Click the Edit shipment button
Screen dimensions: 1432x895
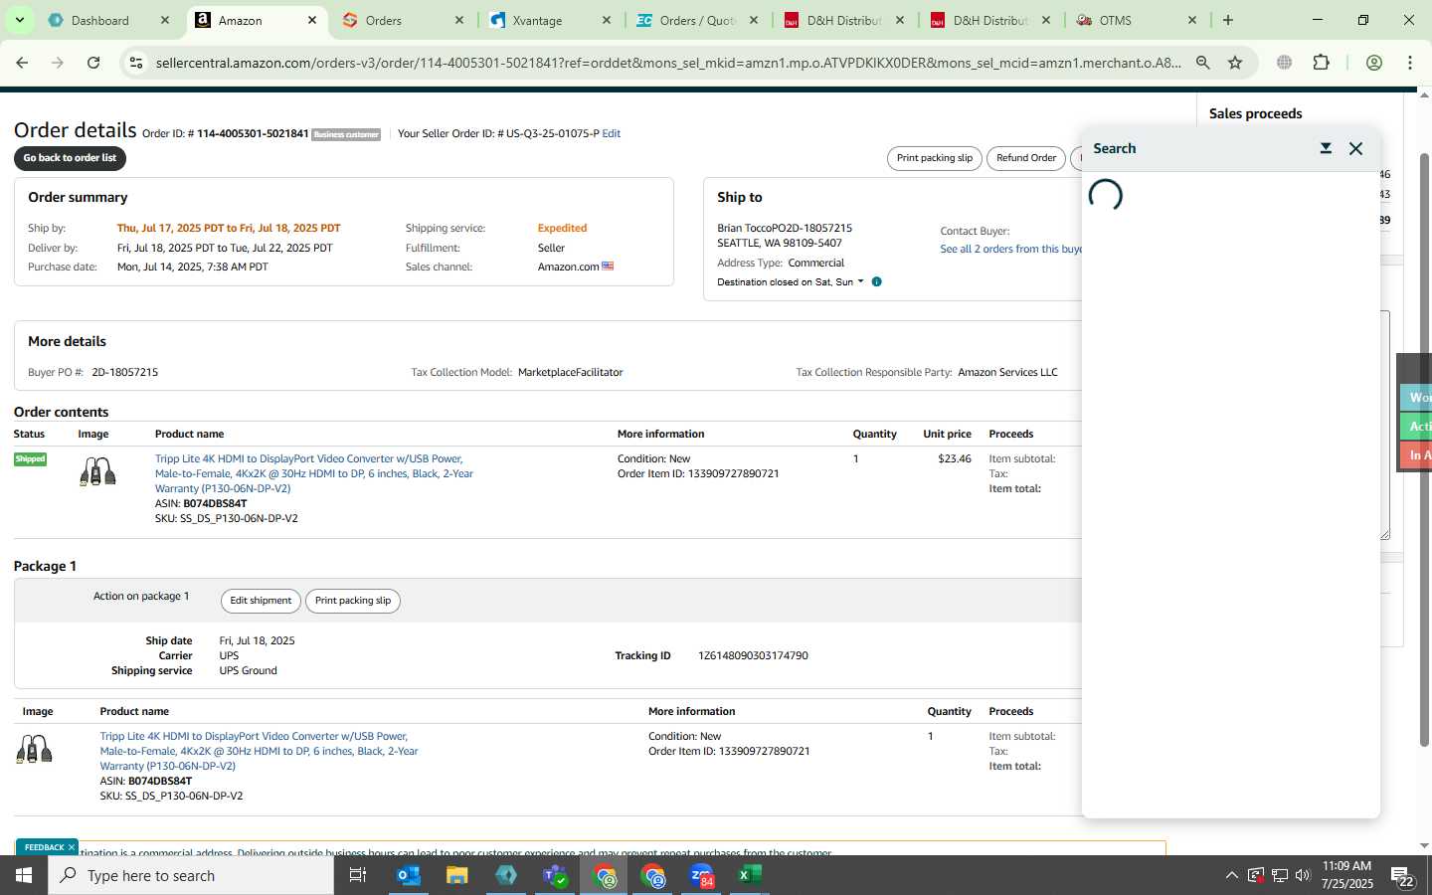pyautogui.click(x=261, y=601)
